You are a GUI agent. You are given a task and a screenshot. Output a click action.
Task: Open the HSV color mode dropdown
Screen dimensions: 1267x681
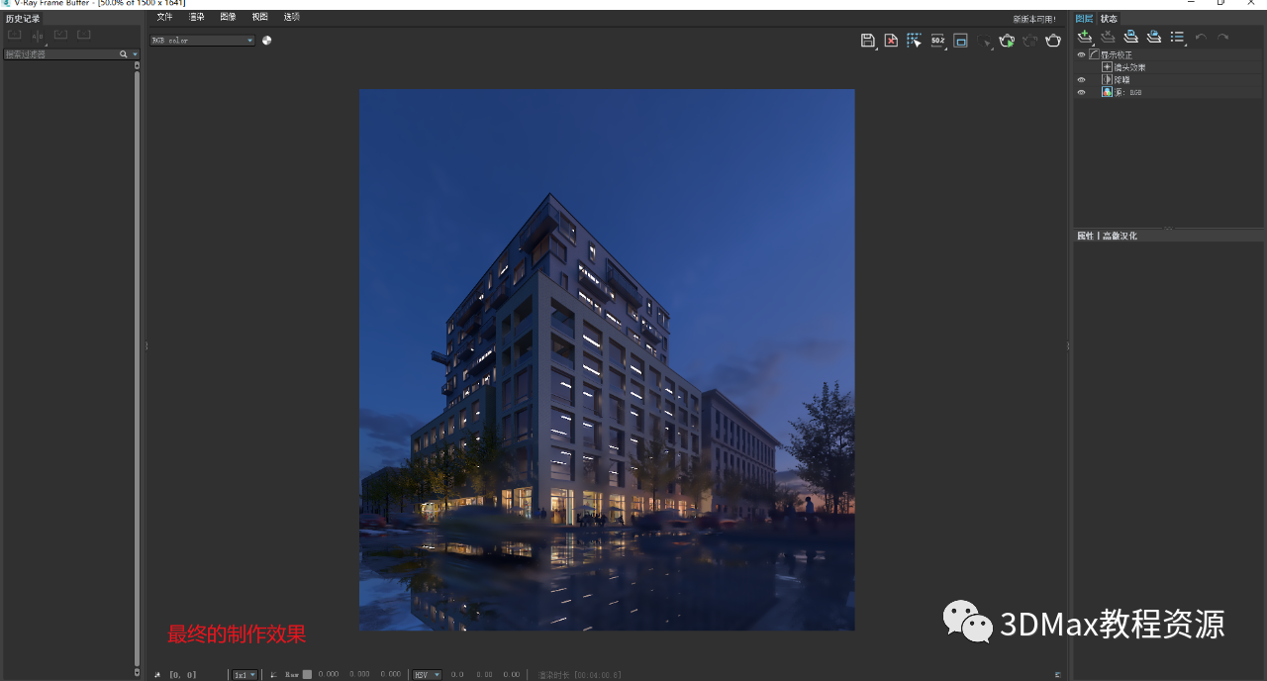(426, 674)
